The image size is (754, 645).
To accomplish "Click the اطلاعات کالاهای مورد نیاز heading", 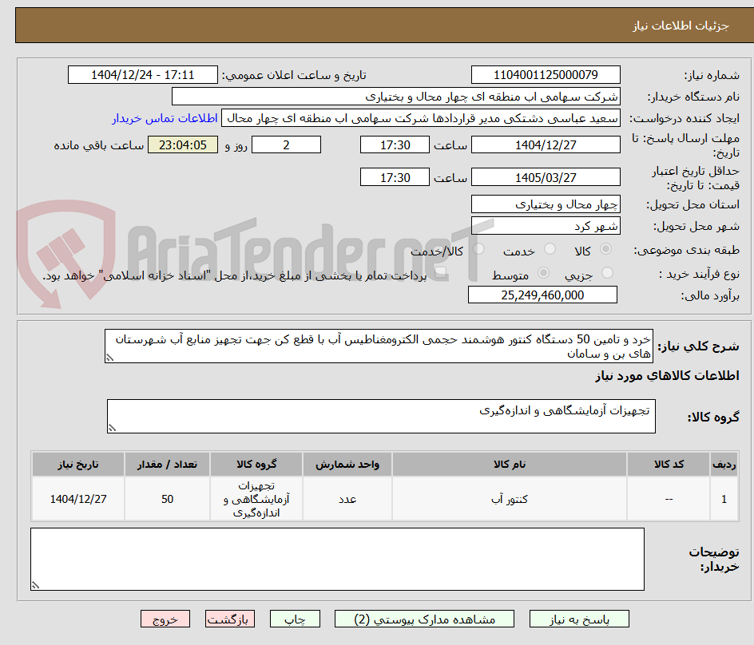I will [668, 376].
